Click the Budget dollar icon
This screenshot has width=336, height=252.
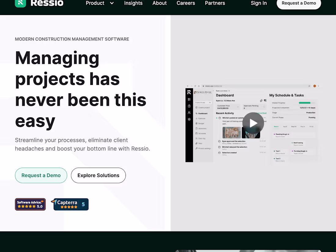tap(196, 123)
